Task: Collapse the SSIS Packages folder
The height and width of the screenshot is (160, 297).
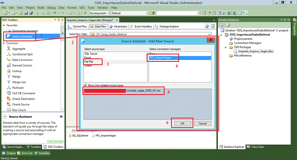Action: pos(225,47)
